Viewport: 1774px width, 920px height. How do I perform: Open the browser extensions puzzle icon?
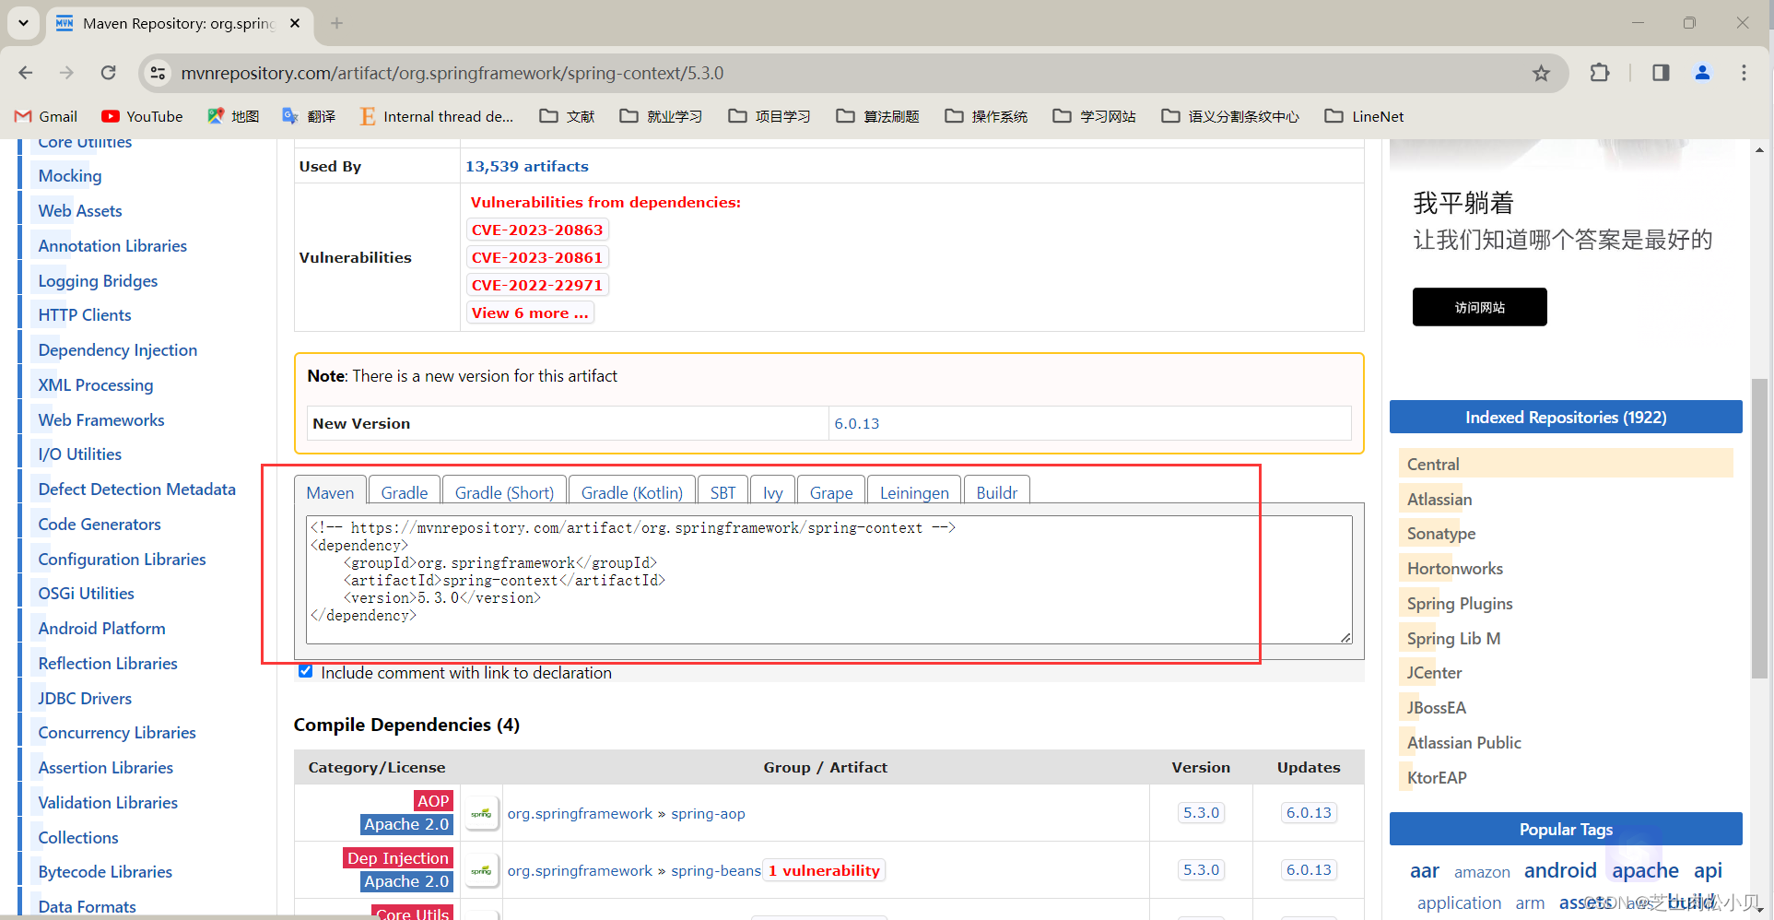(1600, 72)
